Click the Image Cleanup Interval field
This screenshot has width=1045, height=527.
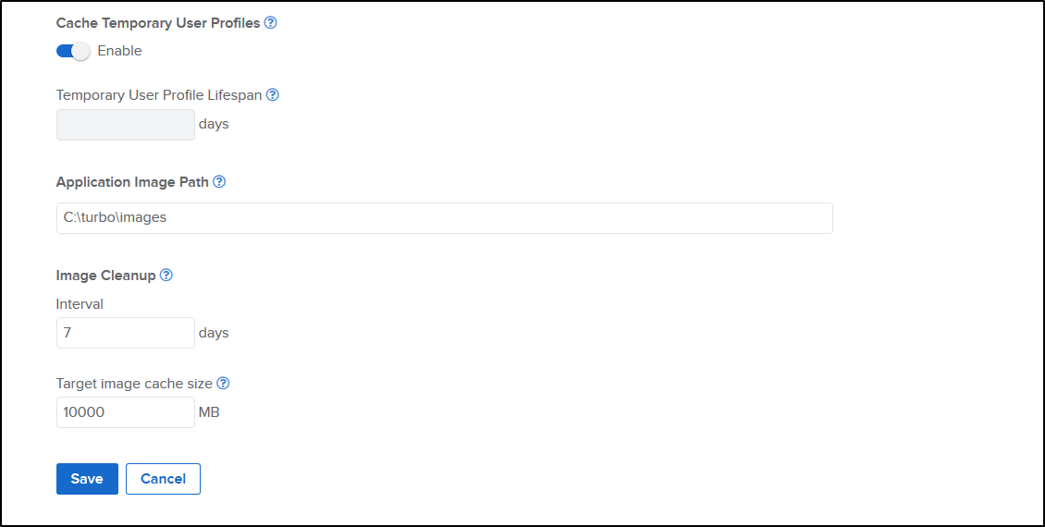[126, 333]
